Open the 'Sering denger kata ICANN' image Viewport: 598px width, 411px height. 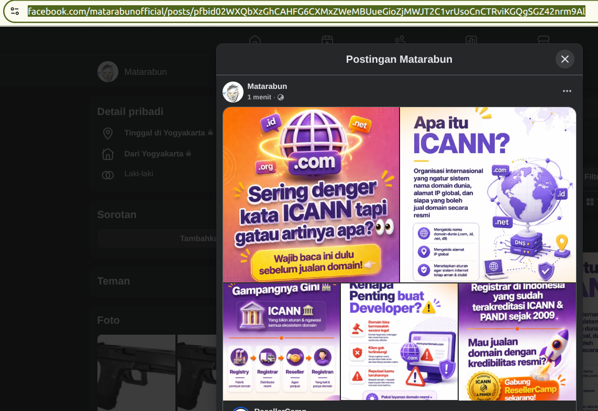point(311,195)
